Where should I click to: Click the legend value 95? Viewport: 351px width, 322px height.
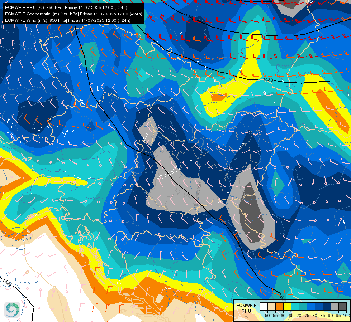pyautogui.click(x=338, y=316)
